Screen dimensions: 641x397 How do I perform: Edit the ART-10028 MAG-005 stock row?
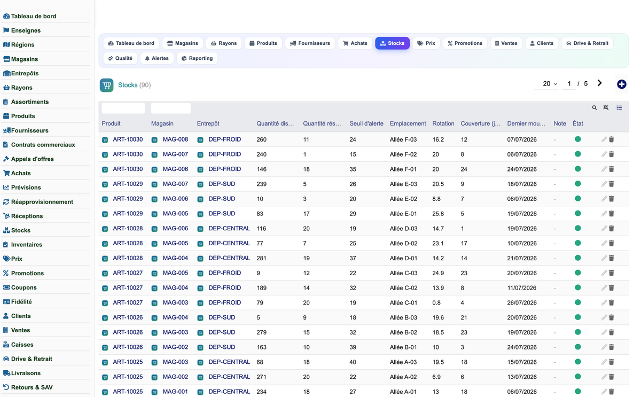coord(604,243)
